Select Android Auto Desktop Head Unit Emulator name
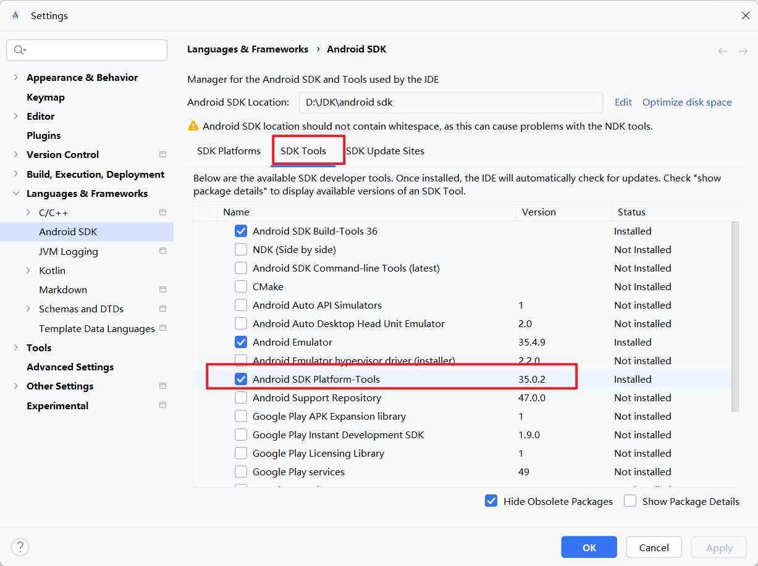 click(348, 323)
